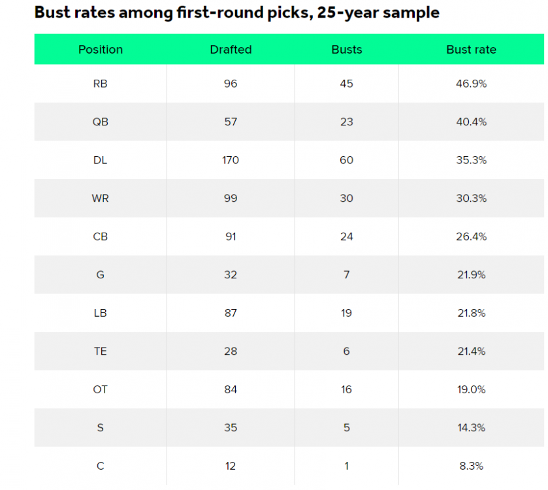This screenshot has width=548, height=490.
Task: Select the QB position cell
Action: pos(100,122)
